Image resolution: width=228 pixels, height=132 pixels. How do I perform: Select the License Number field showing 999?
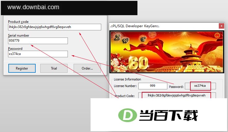[x=153, y=86]
